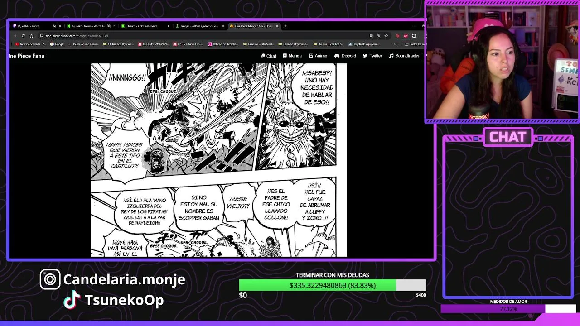The image size is (580, 326).
Task: Click the CHAT panel header
Action: 508,137
